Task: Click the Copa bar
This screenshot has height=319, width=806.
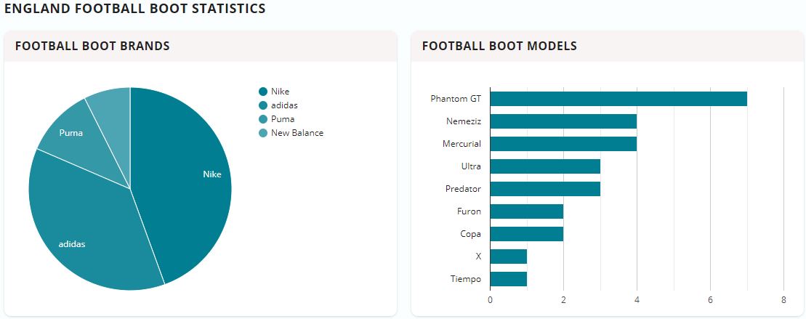Action: click(x=526, y=234)
